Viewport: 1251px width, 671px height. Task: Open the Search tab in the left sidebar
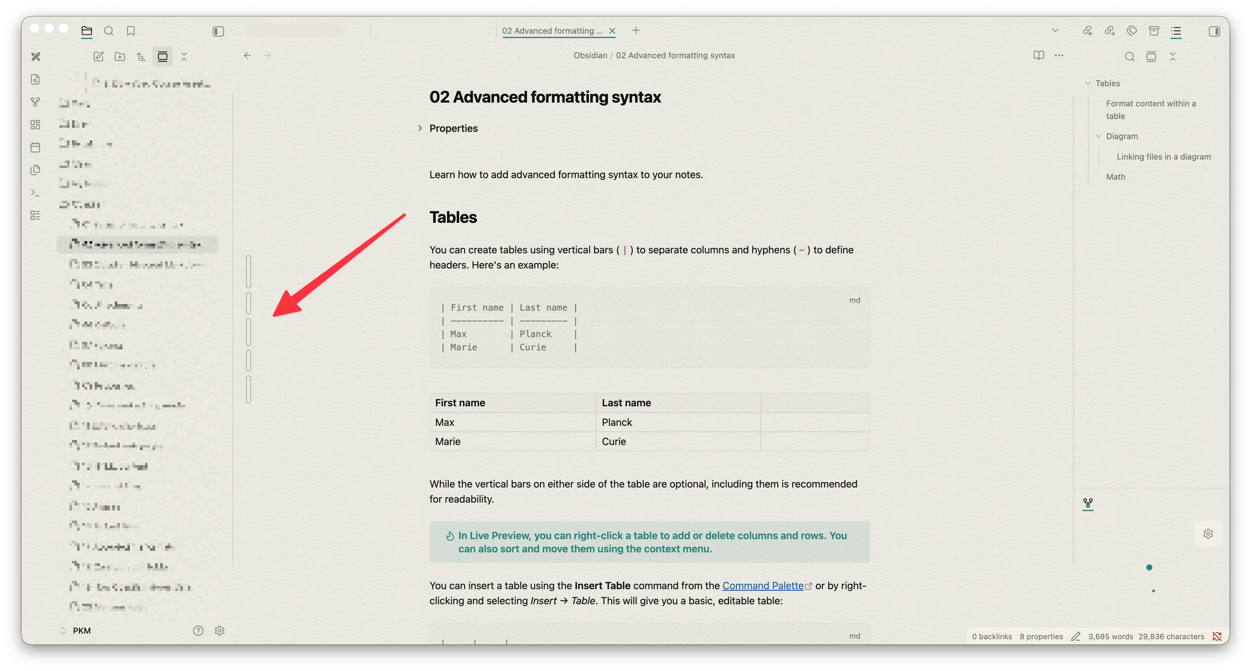[109, 31]
